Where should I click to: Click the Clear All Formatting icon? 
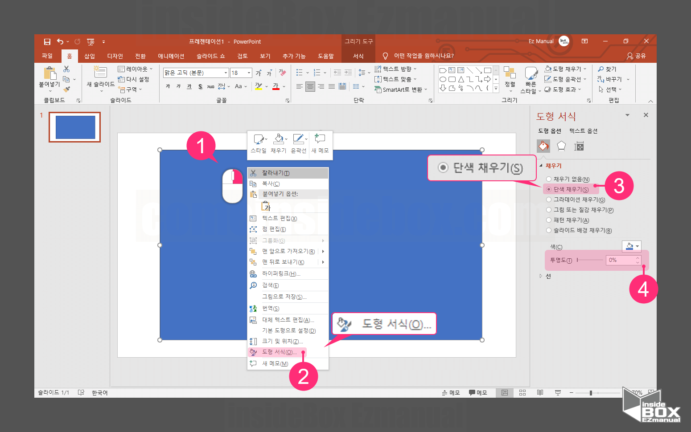tap(282, 73)
